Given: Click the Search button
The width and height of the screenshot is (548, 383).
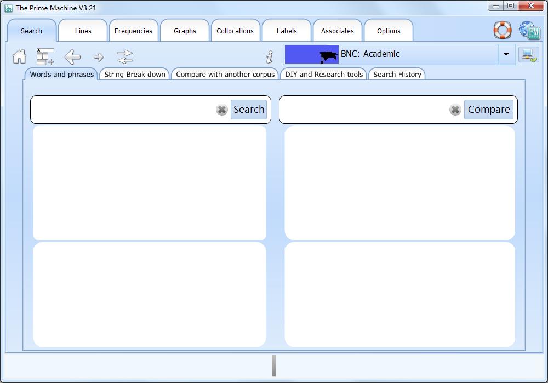Looking at the screenshot, I should (248, 110).
